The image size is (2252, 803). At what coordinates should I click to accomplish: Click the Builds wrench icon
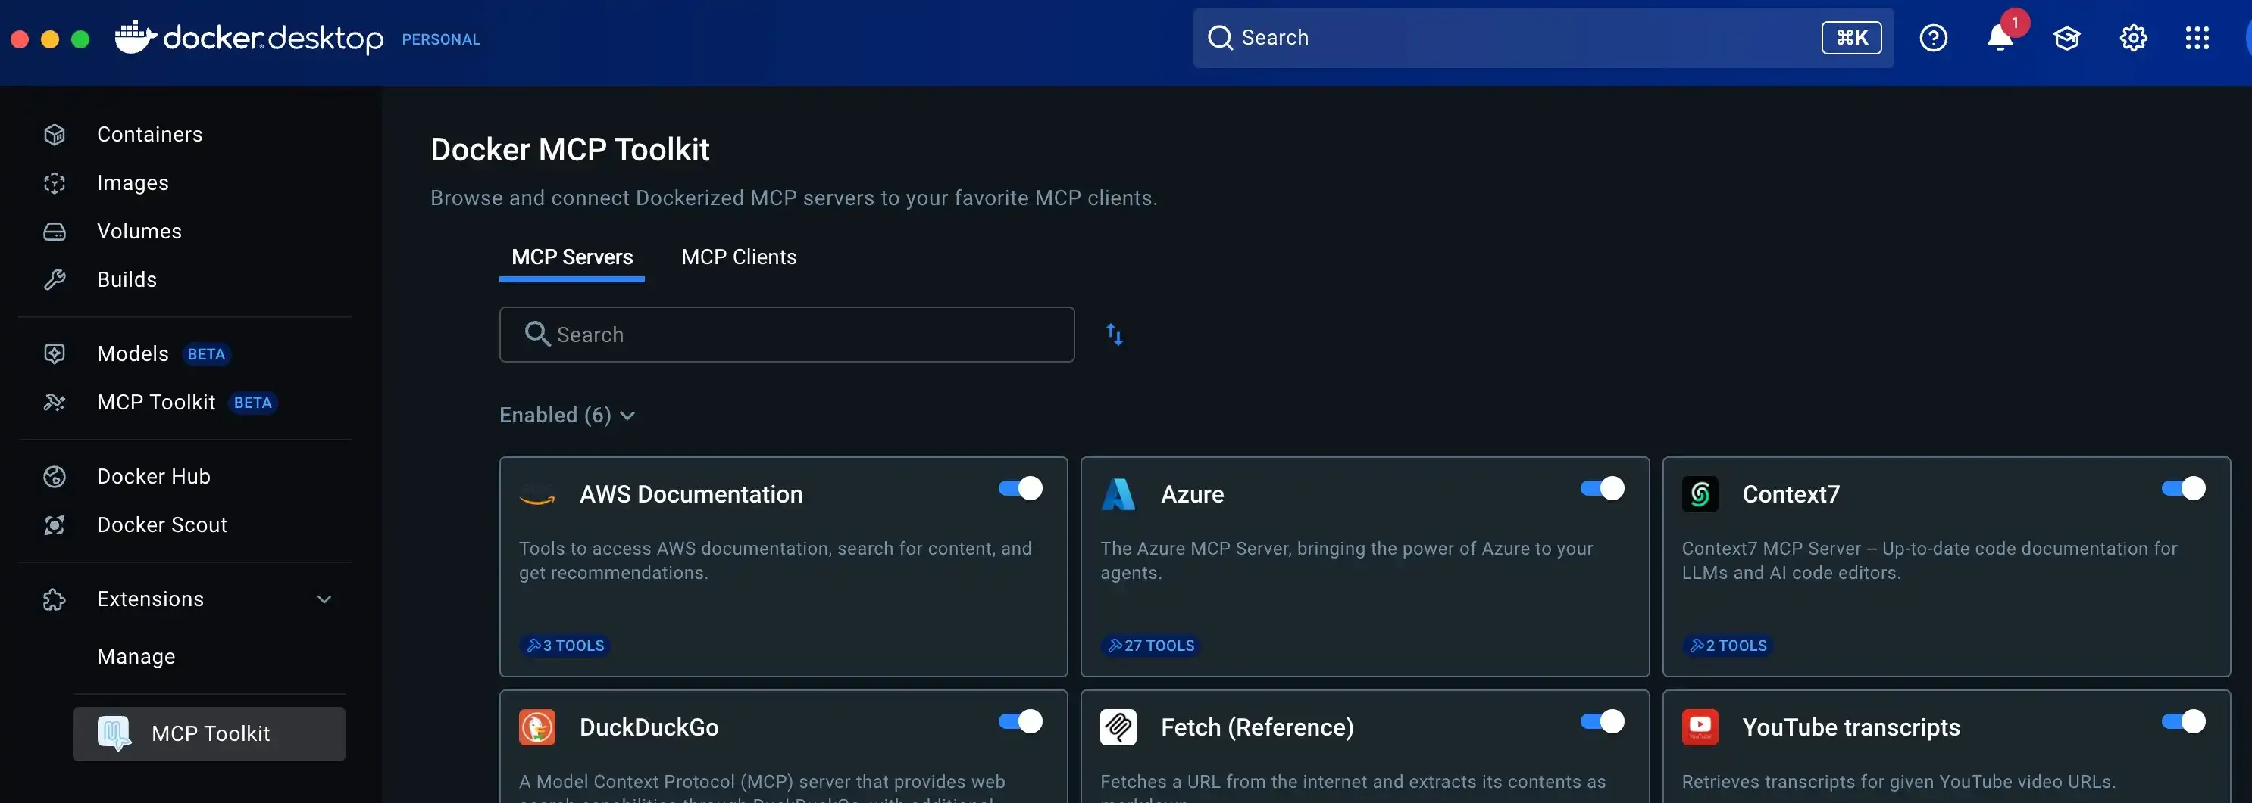click(x=55, y=279)
